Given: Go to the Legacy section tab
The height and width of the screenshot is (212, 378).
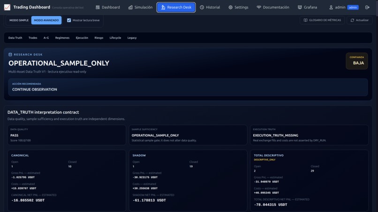Looking at the screenshot, I should [132, 38].
